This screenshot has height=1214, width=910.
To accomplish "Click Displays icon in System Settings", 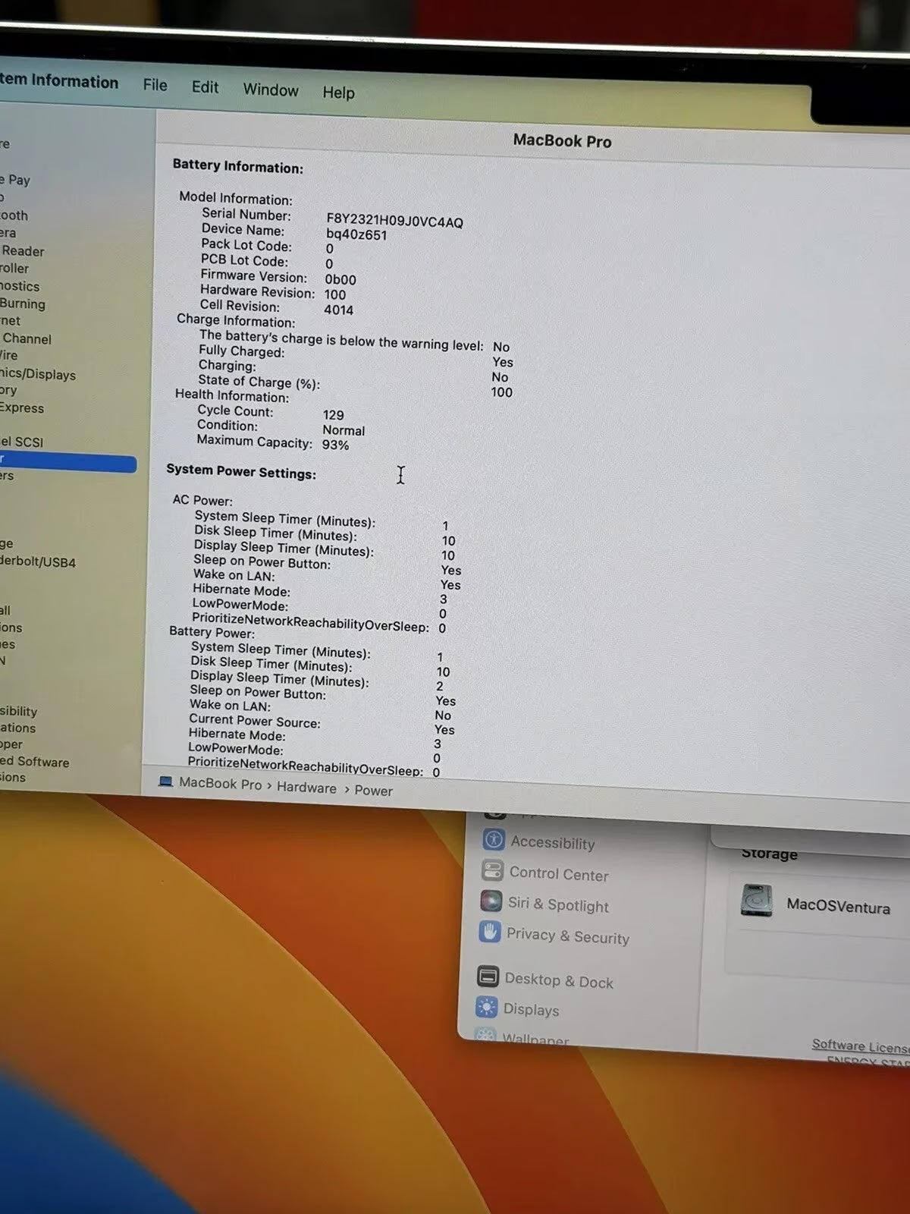I will click(x=486, y=1007).
